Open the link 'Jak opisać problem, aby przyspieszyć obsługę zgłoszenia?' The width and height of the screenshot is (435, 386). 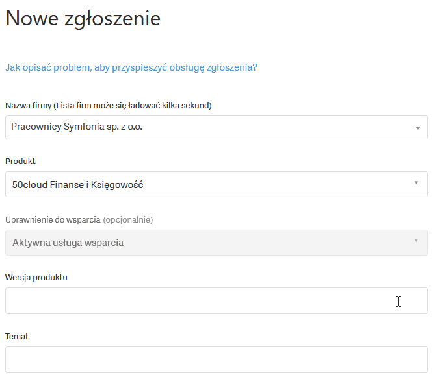[x=131, y=67]
